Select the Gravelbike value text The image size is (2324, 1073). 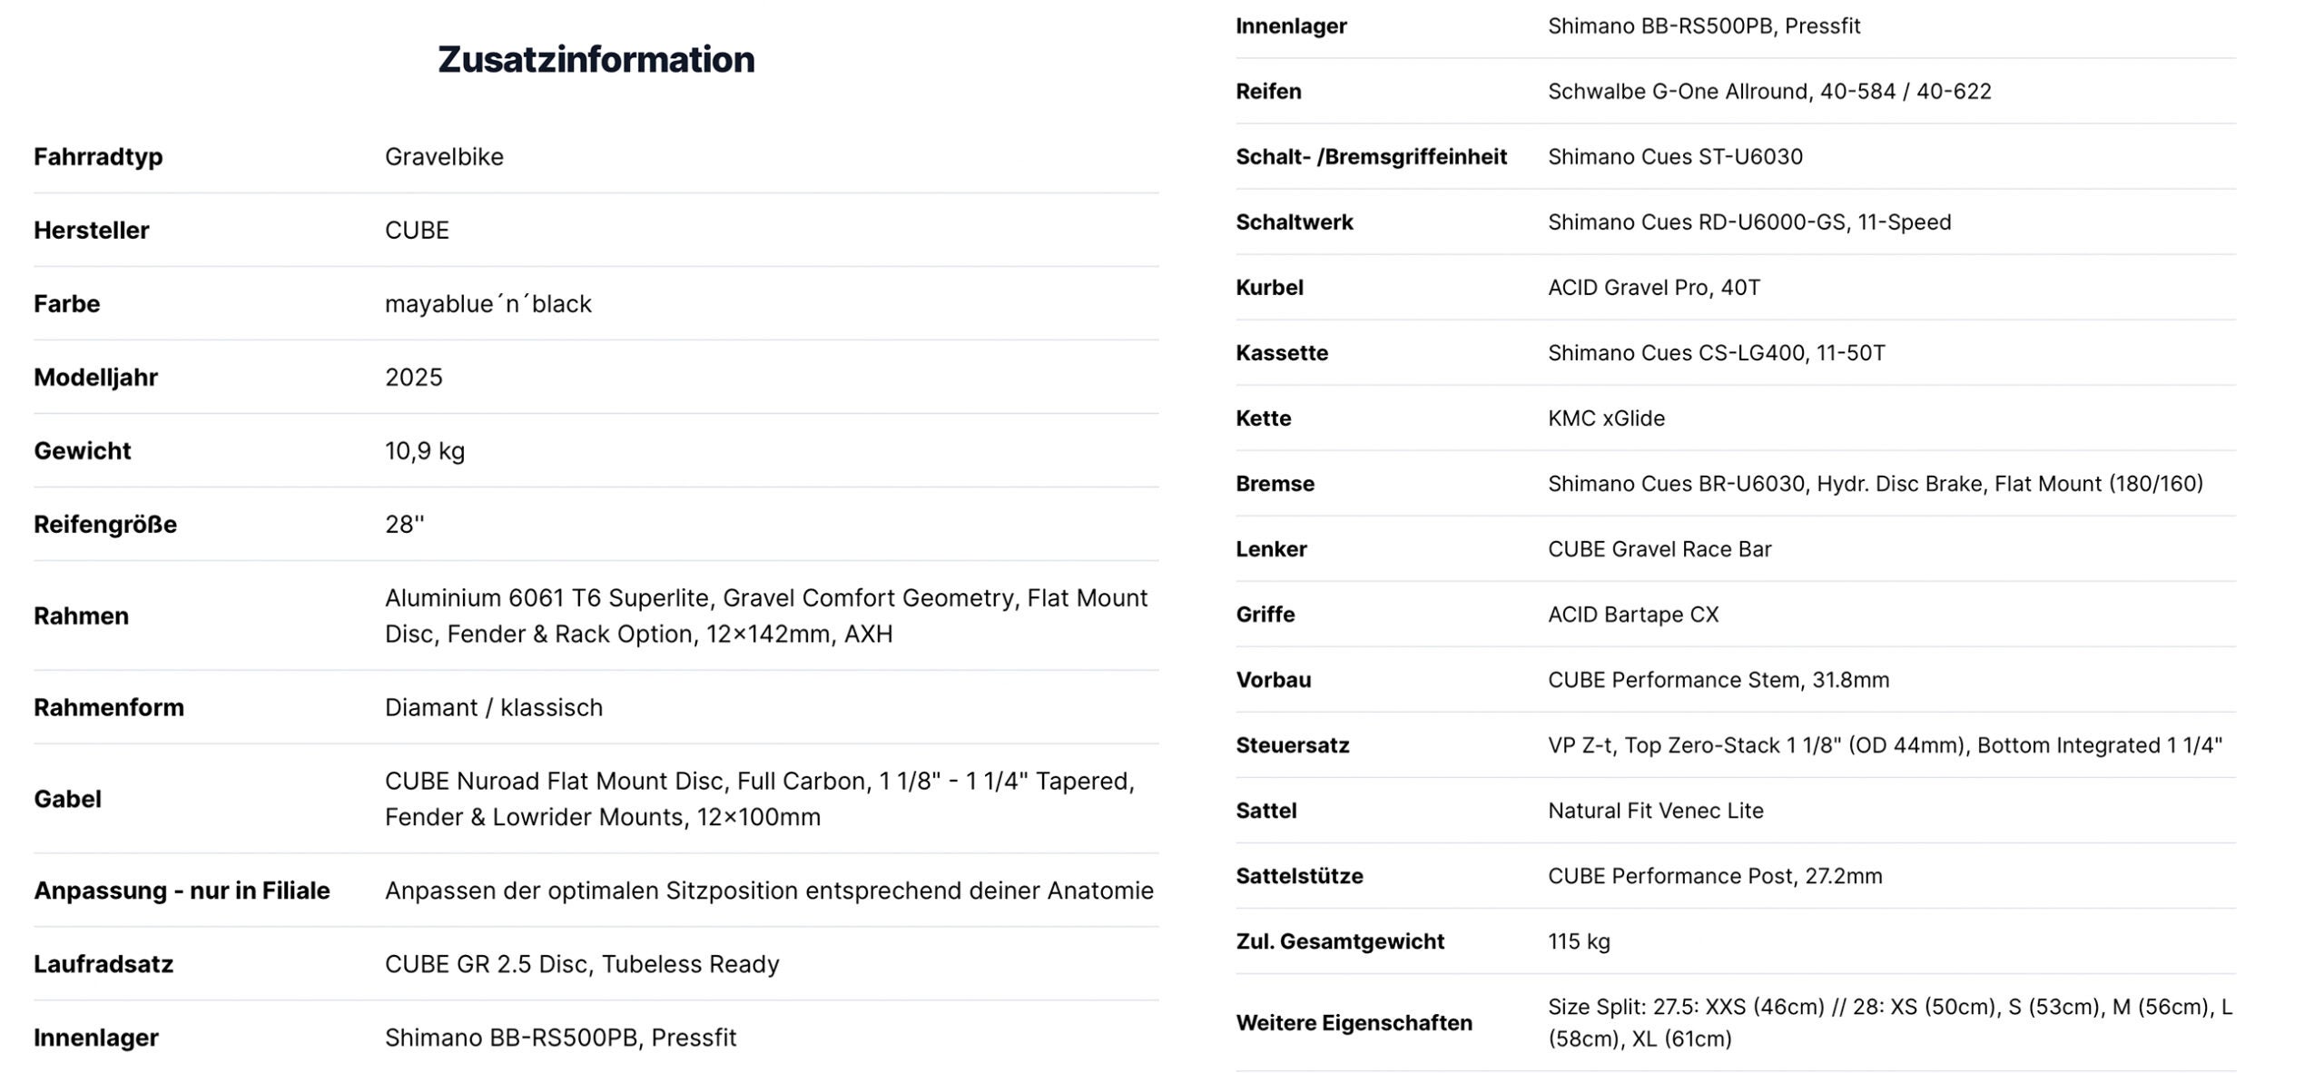pyautogui.click(x=444, y=156)
